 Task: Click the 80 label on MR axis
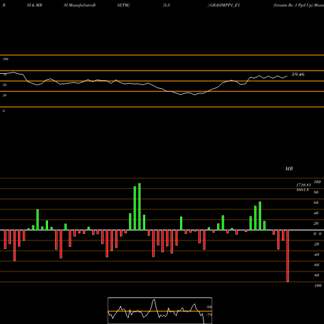(316, 192)
